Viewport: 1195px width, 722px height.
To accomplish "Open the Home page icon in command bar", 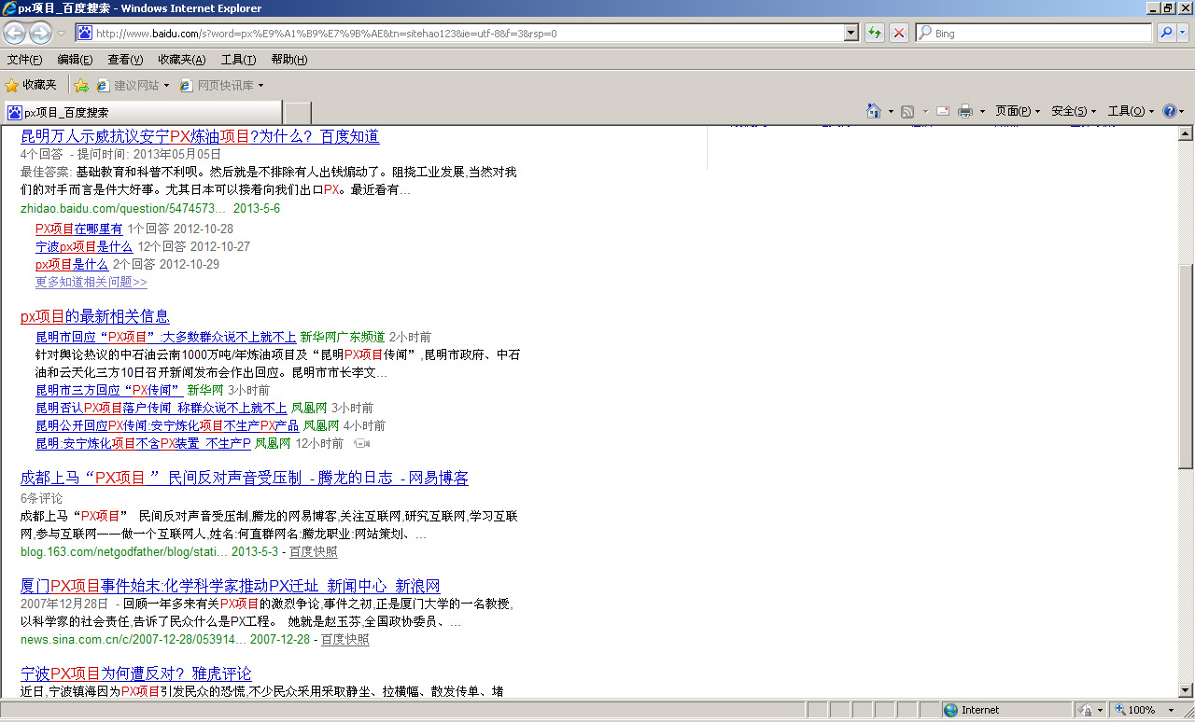I will pos(874,111).
